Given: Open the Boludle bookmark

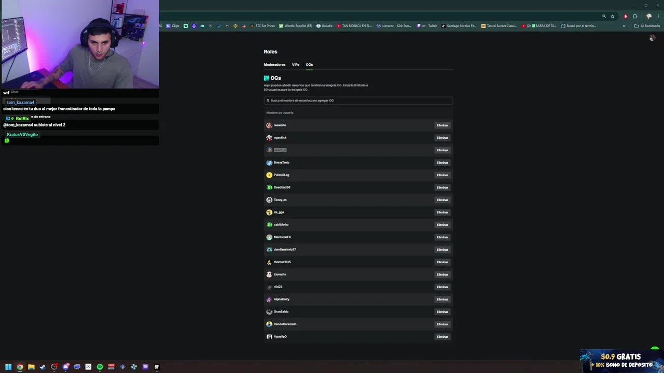Looking at the screenshot, I should pos(324,26).
